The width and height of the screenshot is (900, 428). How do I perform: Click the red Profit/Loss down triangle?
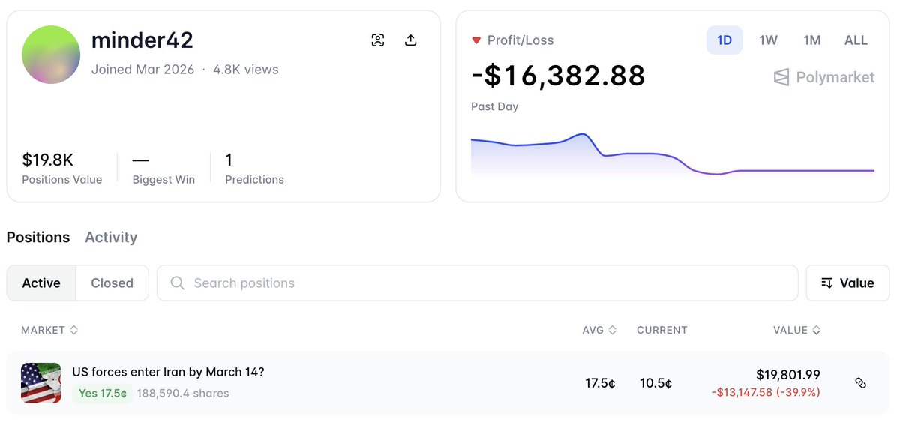(x=475, y=40)
